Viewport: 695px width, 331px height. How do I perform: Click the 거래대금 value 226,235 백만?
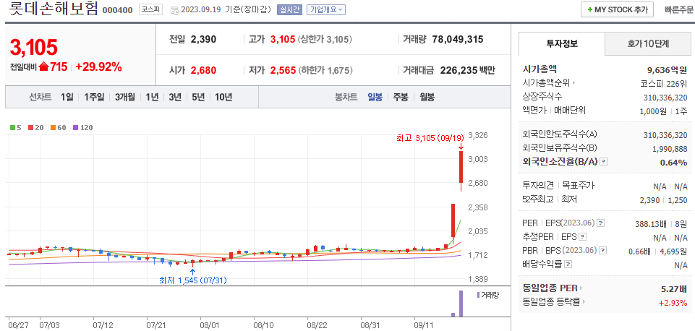pyautogui.click(x=468, y=70)
